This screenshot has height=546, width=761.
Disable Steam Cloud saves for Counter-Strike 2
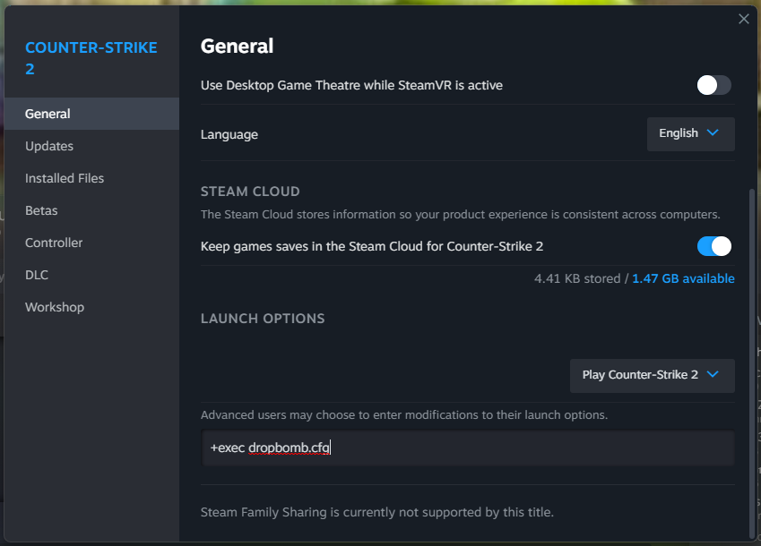pos(714,246)
